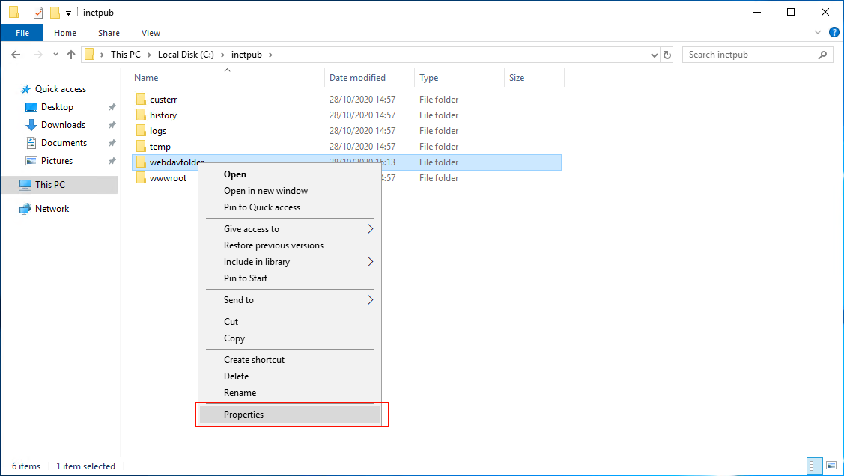
Task: Switch to Large icons view layout
Action: 831,466
